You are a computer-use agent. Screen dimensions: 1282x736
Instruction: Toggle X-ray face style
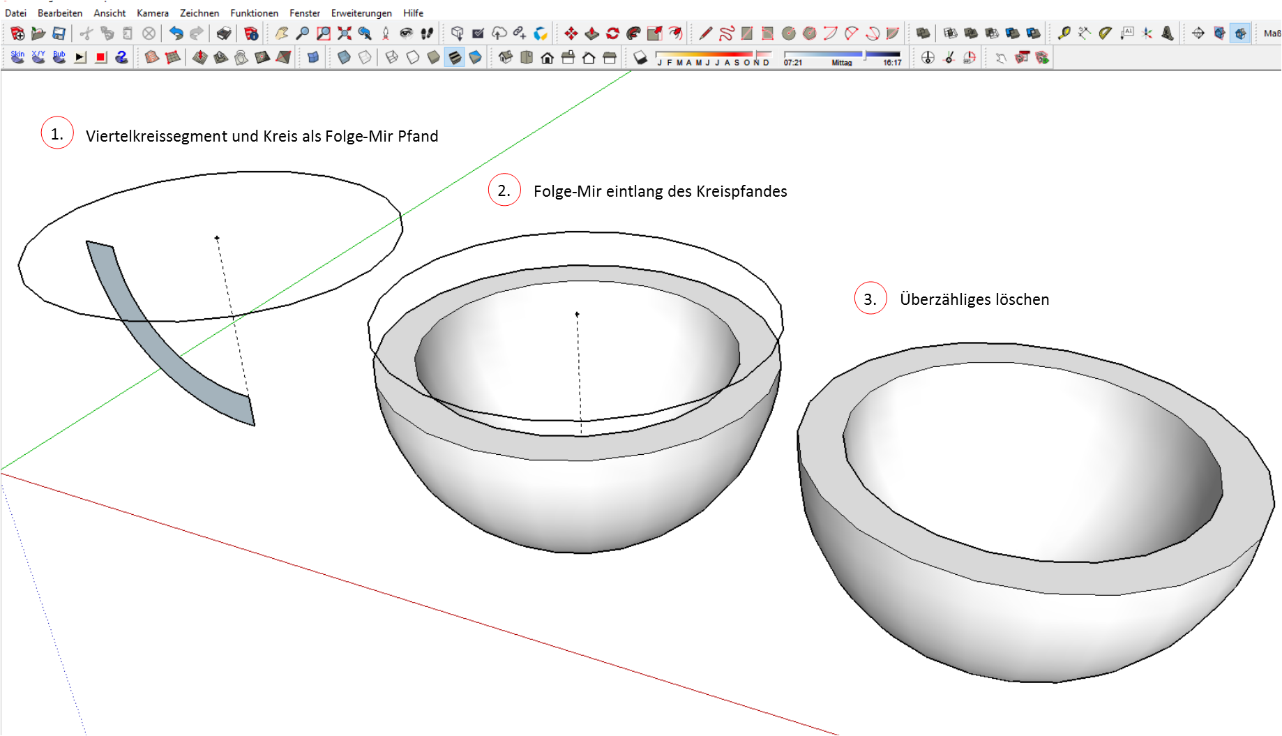coord(344,57)
